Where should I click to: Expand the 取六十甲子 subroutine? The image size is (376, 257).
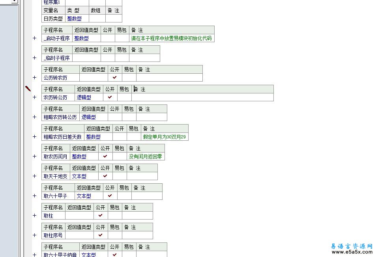[35, 196]
